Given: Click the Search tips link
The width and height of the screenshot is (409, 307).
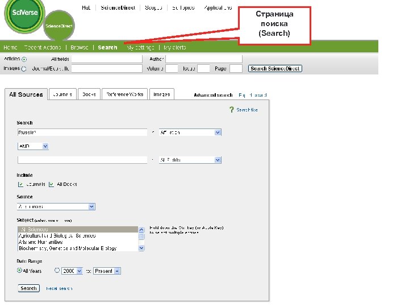Looking at the screenshot, I should pyautogui.click(x=247, y=110).
